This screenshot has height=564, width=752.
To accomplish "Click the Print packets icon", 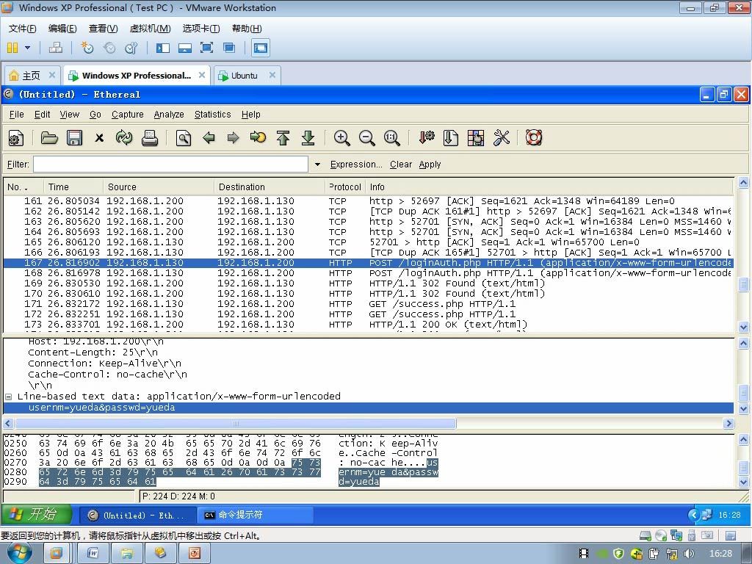I will click(x=150, y=138).
